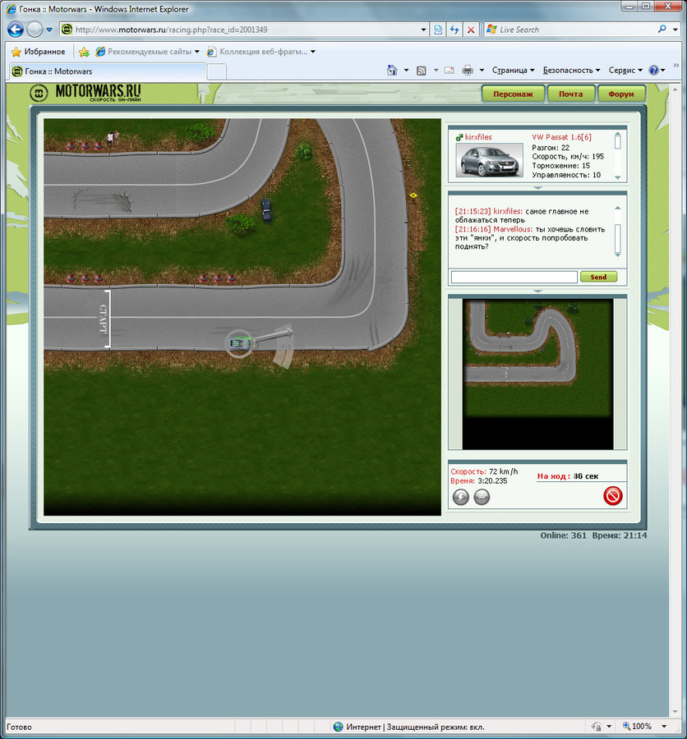Open the Персонаж page
This screenshot has width=687, height=739.
click(513, 94)
